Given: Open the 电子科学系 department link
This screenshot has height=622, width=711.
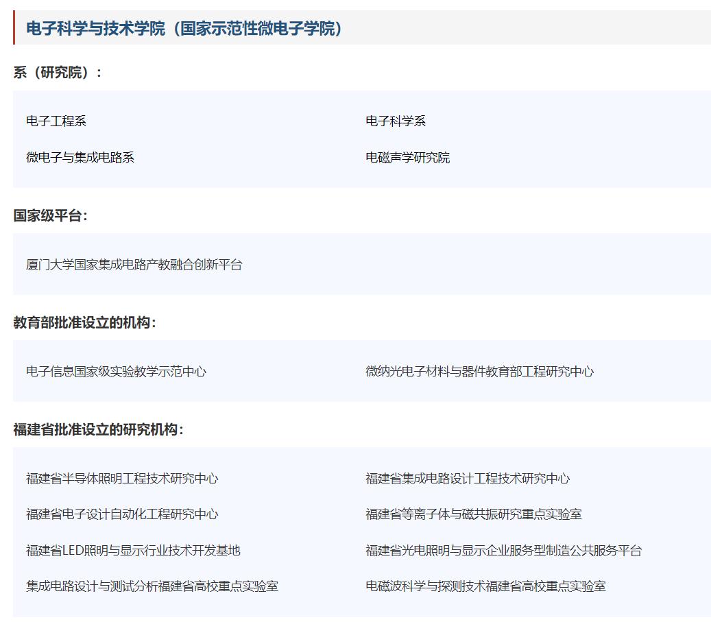Looking at the screenshot, I should tap(396, 121).
